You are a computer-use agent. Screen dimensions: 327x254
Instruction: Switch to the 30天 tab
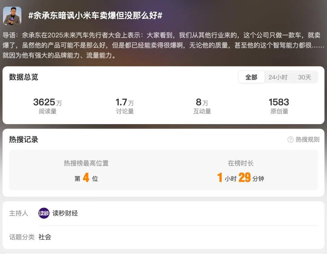click(305, 77)
